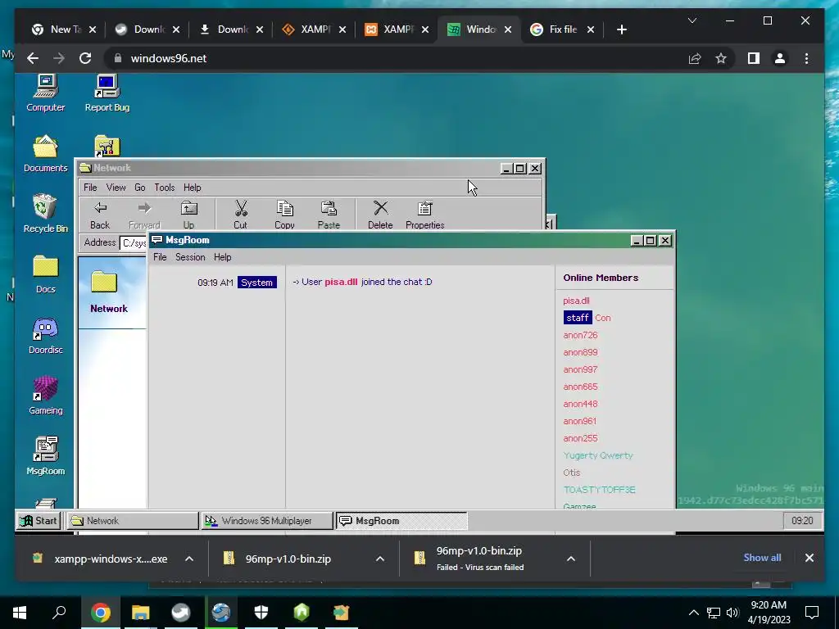Open the Docs folder icon
839x629 pixels.
pyautogui.click(x=46, y=274)
